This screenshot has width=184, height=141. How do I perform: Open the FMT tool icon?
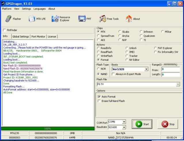pyautogui.click(x=82, y=18)
